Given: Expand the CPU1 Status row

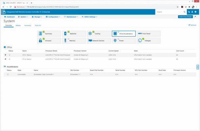Looking at the screenshot, I should [5, 55].
